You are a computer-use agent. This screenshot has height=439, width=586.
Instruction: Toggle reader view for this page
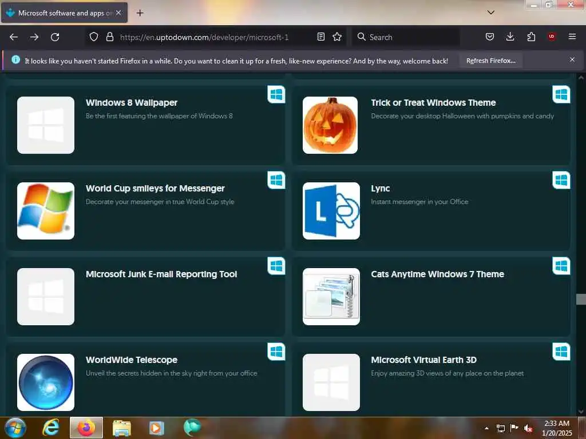[x=320, y=37]
